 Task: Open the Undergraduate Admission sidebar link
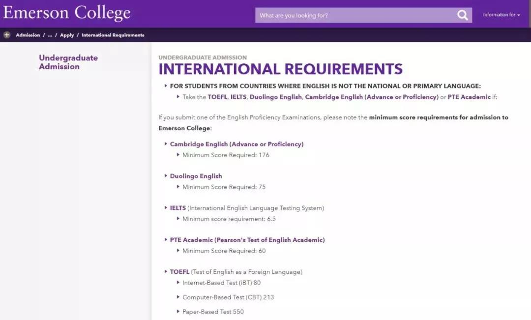[68, 62]
